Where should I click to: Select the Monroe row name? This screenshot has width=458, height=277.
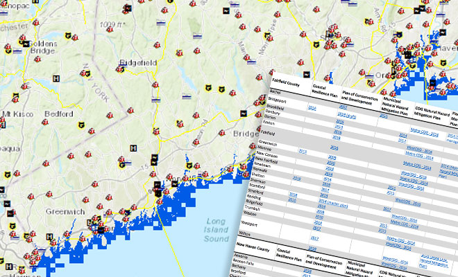pyautogui.click(x=264, y=148)
